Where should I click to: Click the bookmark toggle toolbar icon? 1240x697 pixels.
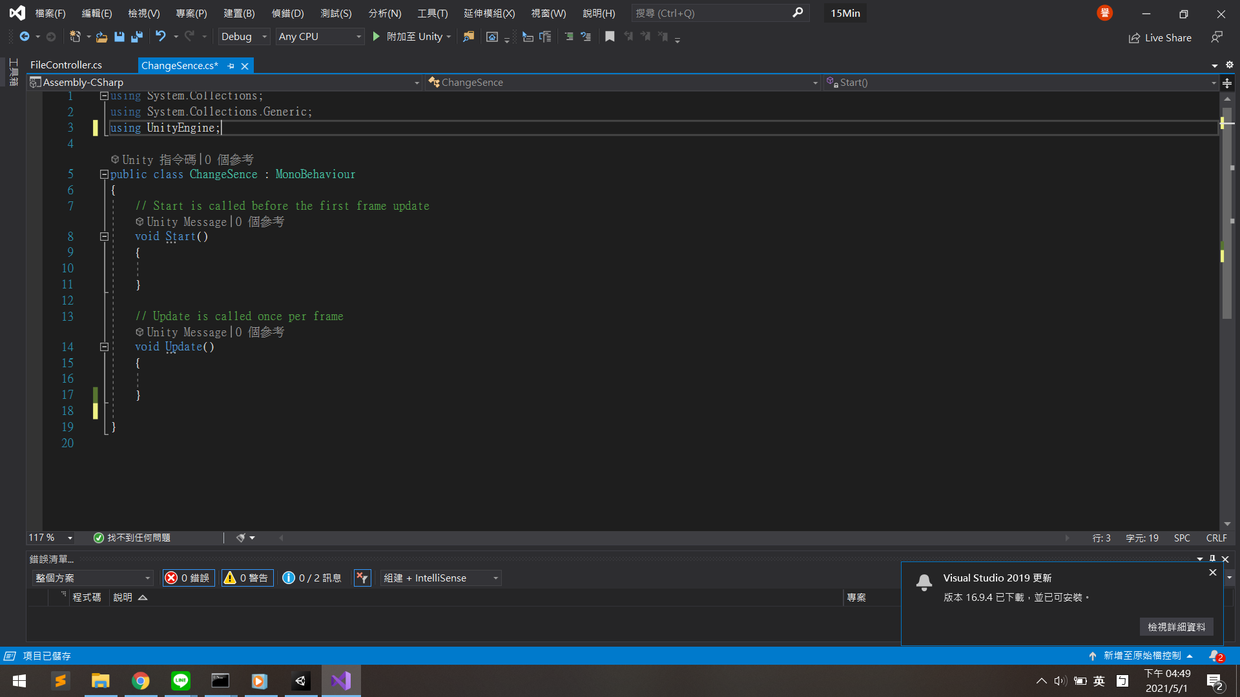pyautogui.click(x=610, y=37)
